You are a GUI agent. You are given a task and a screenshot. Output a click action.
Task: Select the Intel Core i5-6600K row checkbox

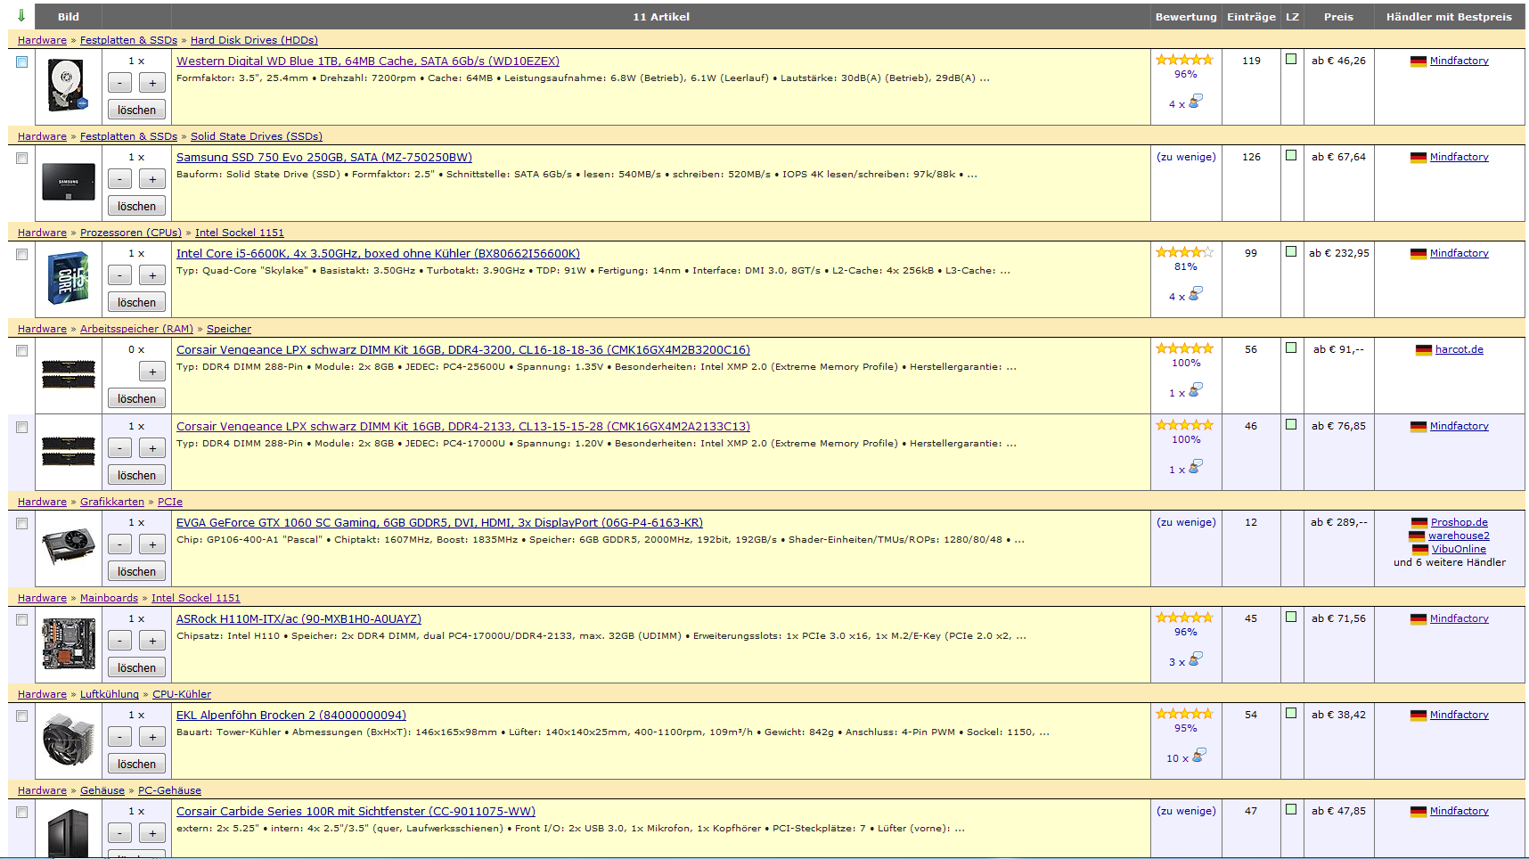21,254
